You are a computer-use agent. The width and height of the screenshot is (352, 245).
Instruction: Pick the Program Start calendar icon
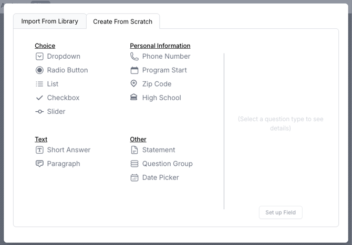tap(134, 70)
